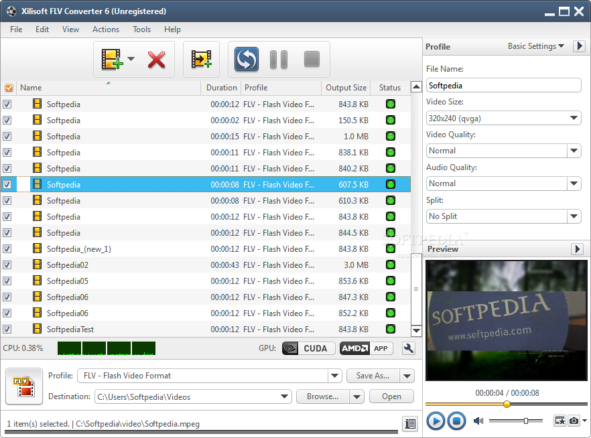Uncheck the Softpedia_(new_1) file checkbox
Screen dimensions: 591x438
tap(7, 249)
